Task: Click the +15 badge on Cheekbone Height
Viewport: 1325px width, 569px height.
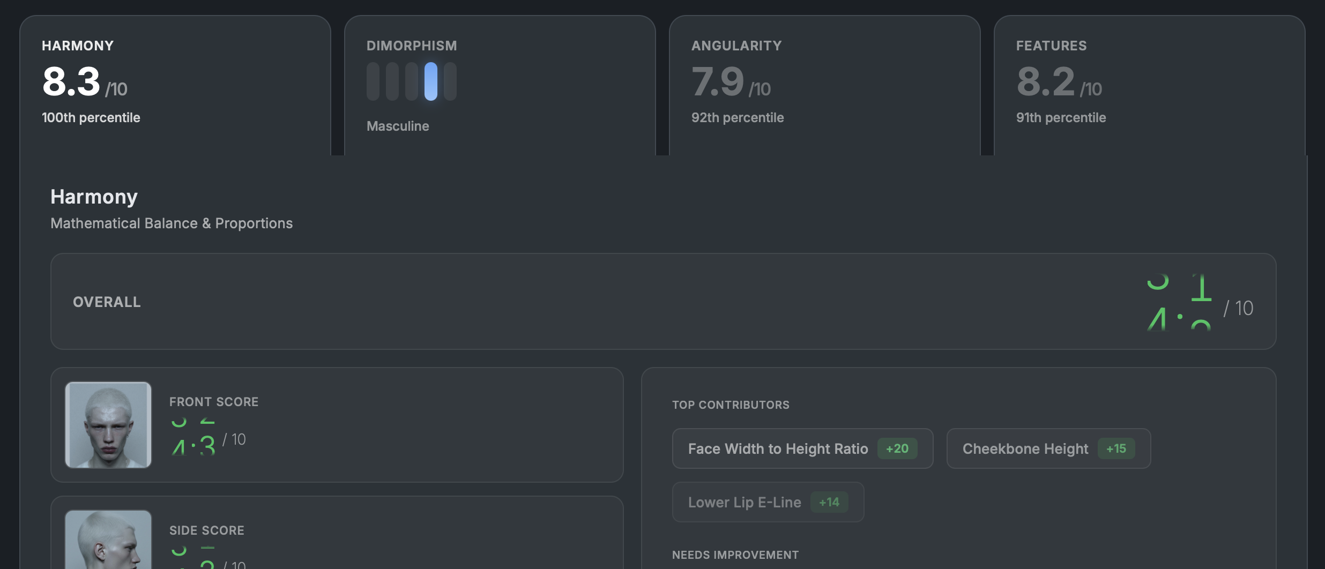Action: click(1116, 449)
